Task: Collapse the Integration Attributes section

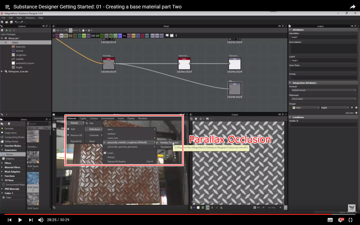Action: pos(290,83)
